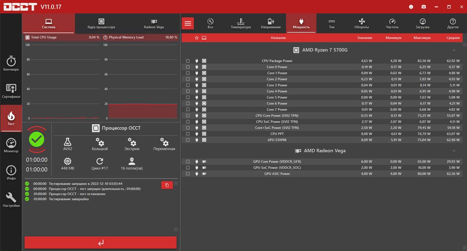Show Напряжение sensors category

(x=271, y=24)
